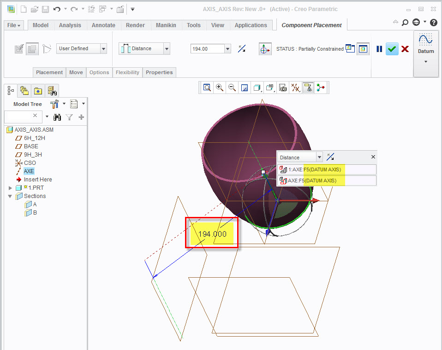Click the Zoom Out magnifier icon
The height and width of the screenshot is (350, 442).
[232, 87]
